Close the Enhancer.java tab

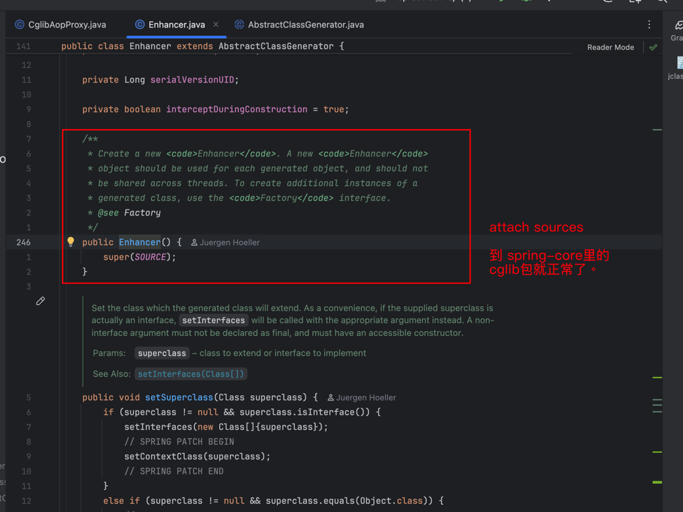216,25
